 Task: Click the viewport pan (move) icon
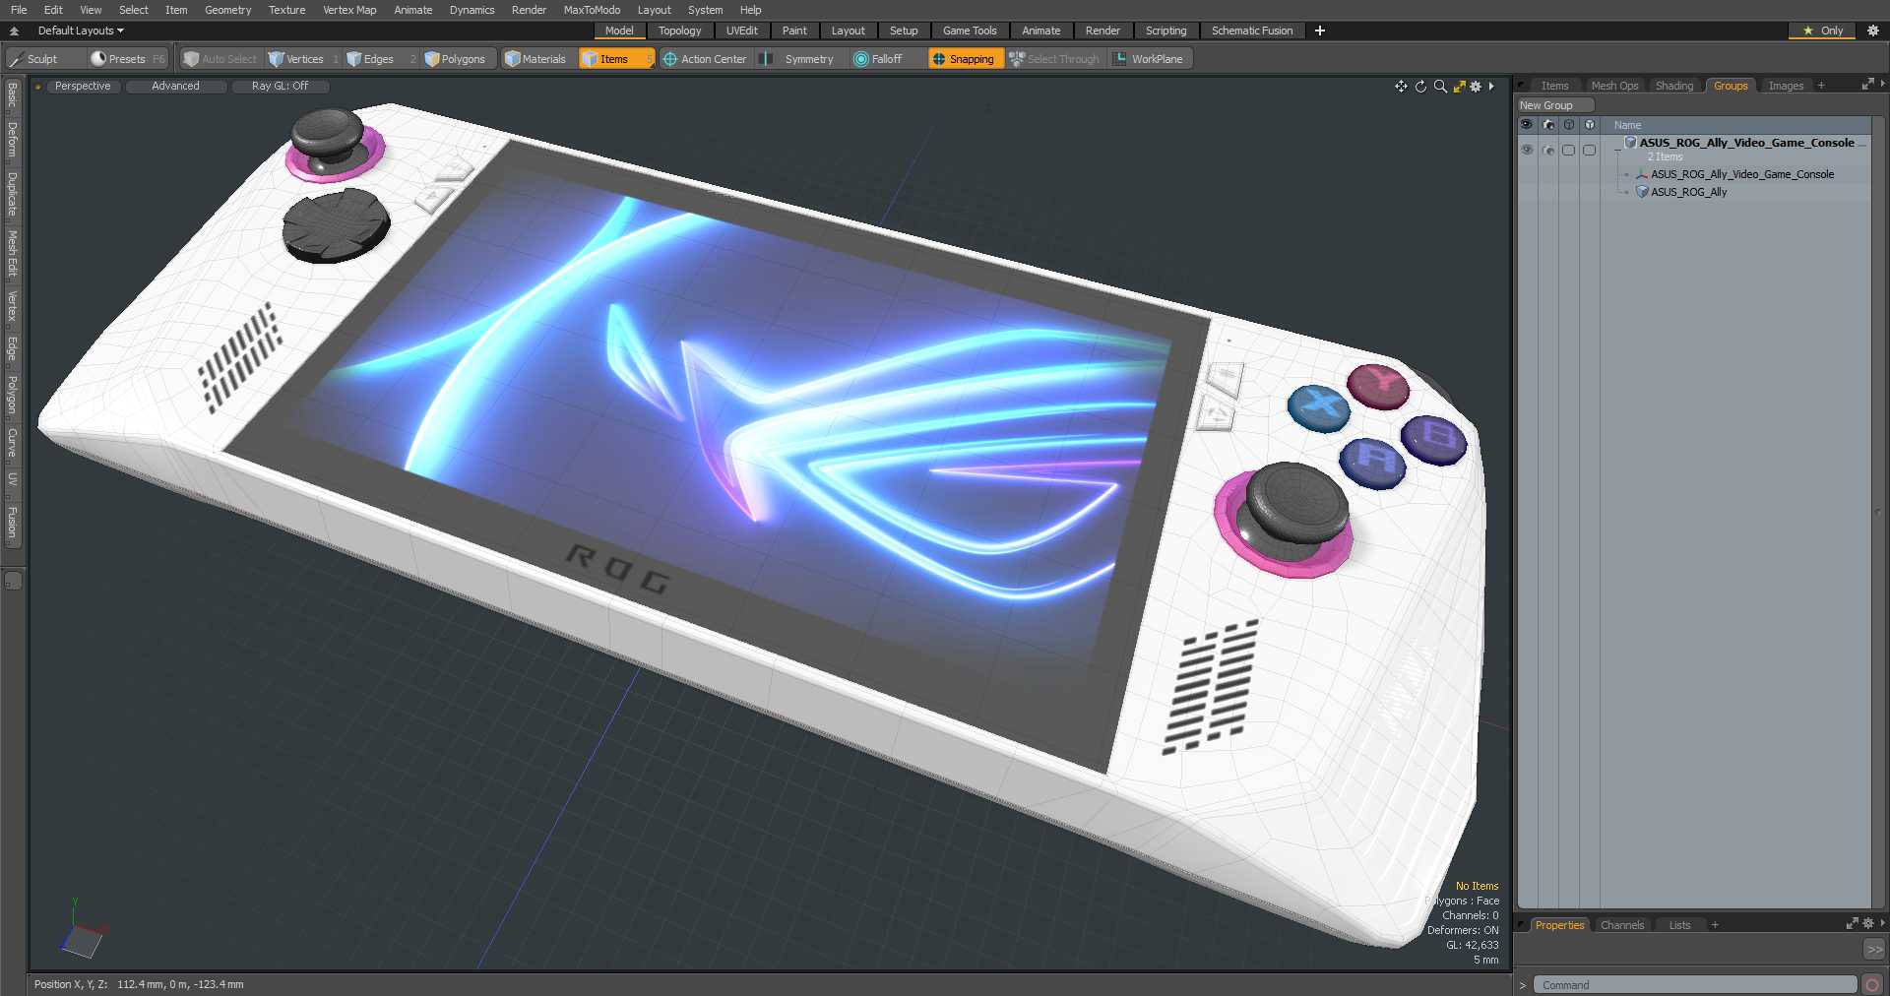(x=1401, y=87)
